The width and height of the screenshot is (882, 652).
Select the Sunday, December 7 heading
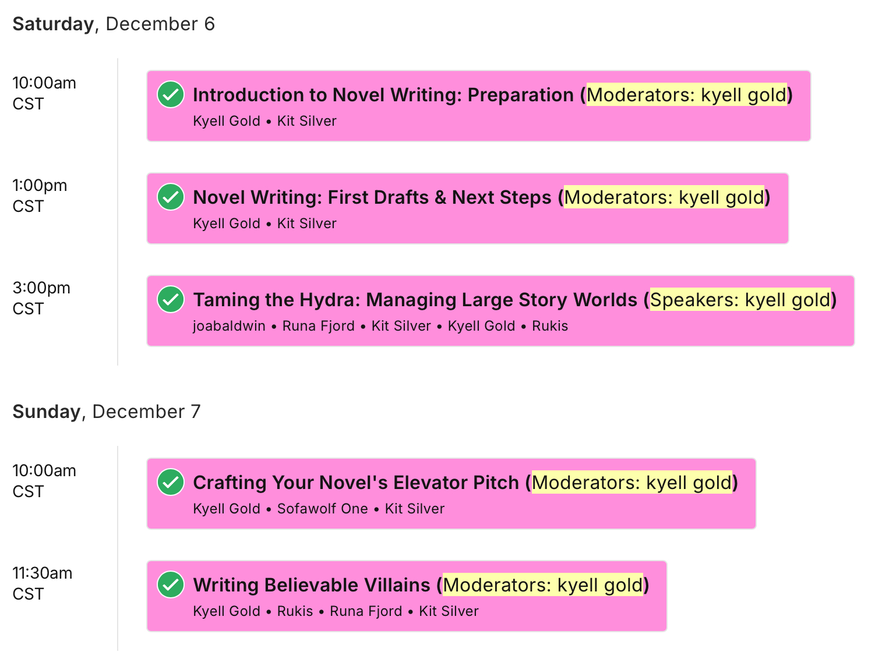coord(107,412)
